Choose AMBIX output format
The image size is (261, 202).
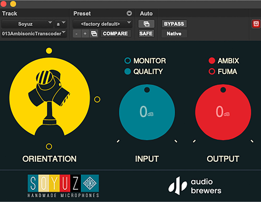point(212,61)
